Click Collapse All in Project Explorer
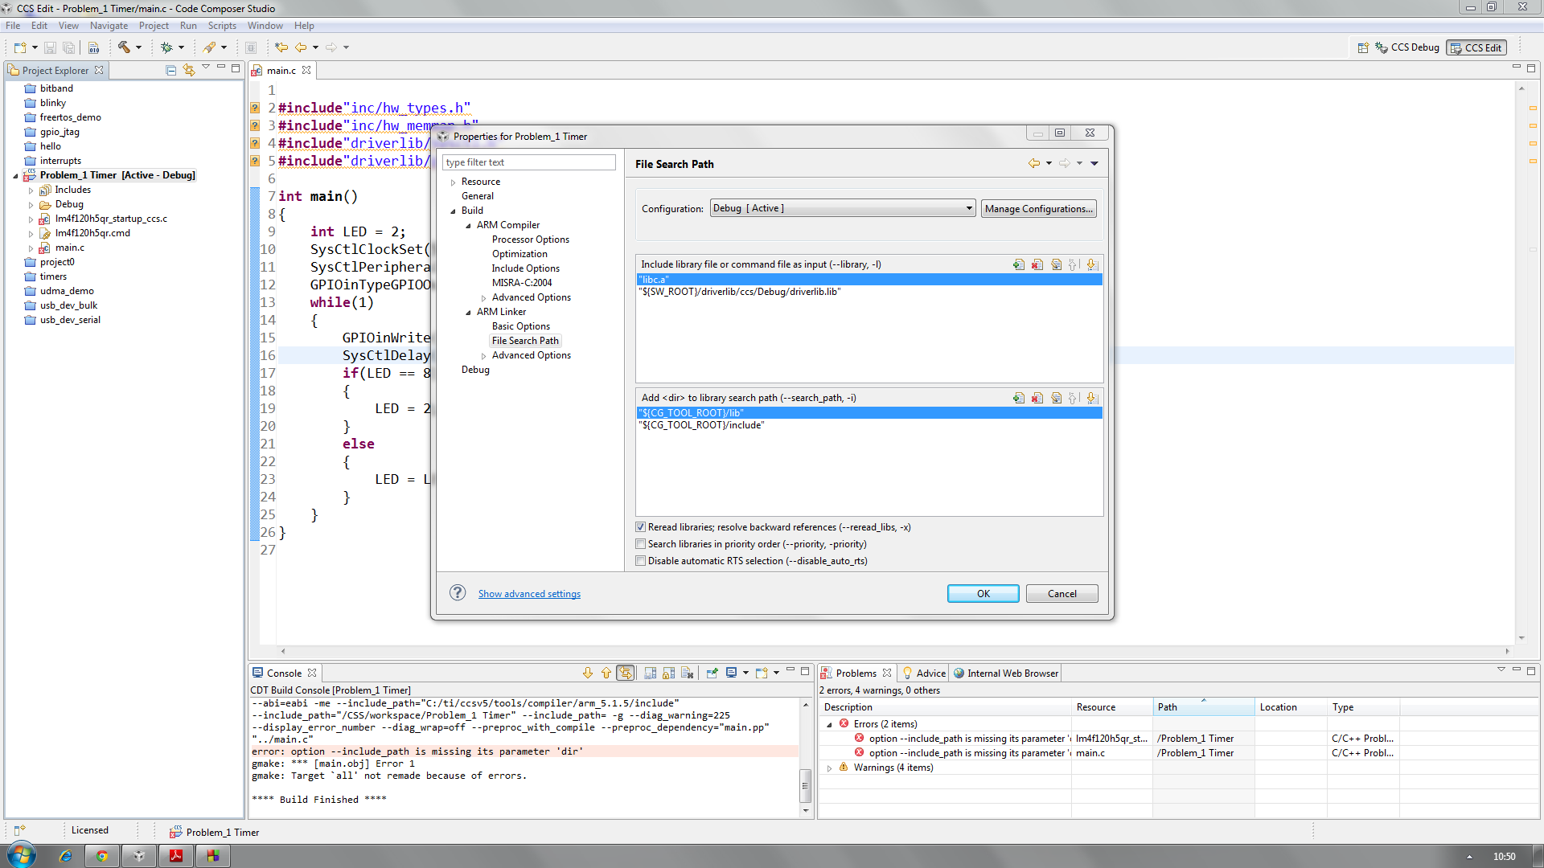Screen dimensions: 1544x868 coord(170,70)
